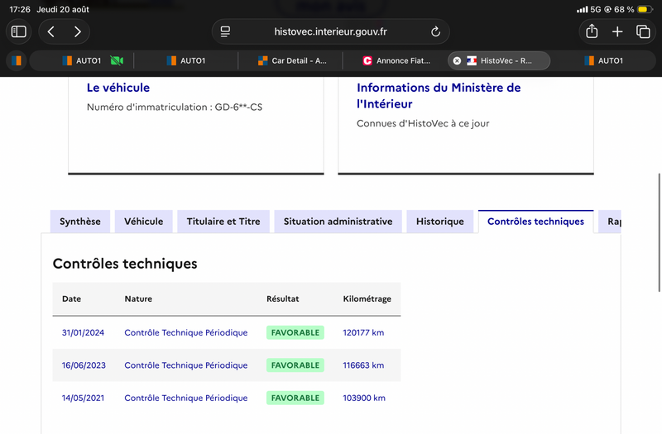Click the Numéro d'immatriculation GD-6**-CS text
This screenshot has height=434, width=662.
pos(175,107)
